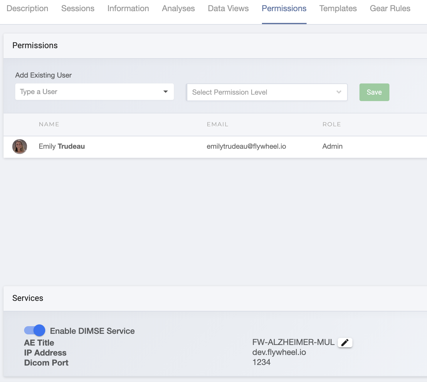Open the Sessions tab
The width and height of the screenshot is (427, 382).
(78, 9)
